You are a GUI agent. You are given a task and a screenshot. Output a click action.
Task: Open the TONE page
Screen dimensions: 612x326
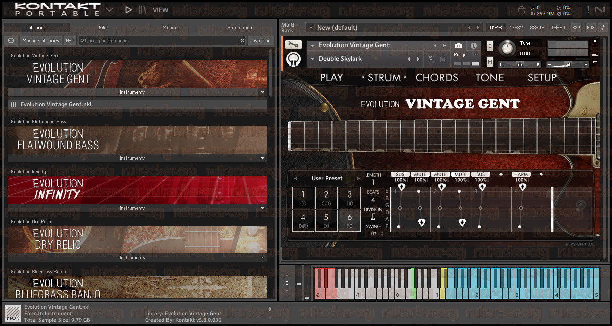(x=489, y=78)
